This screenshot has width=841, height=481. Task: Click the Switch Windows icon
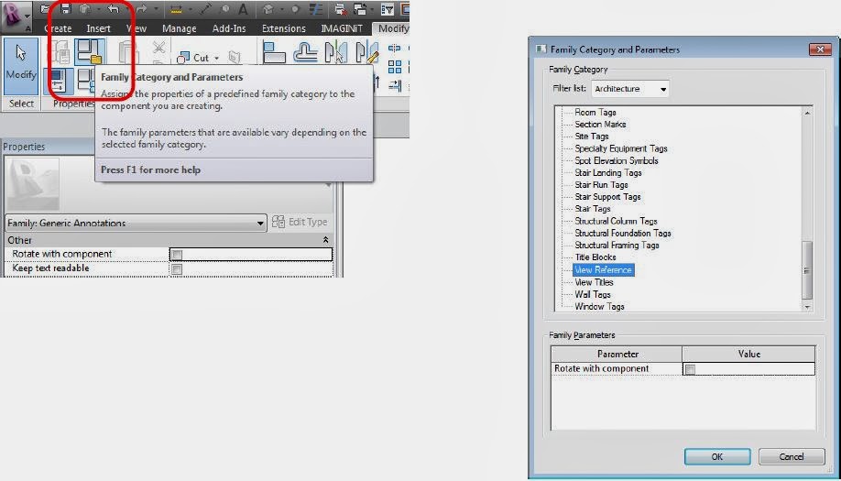tap(360, 9)
